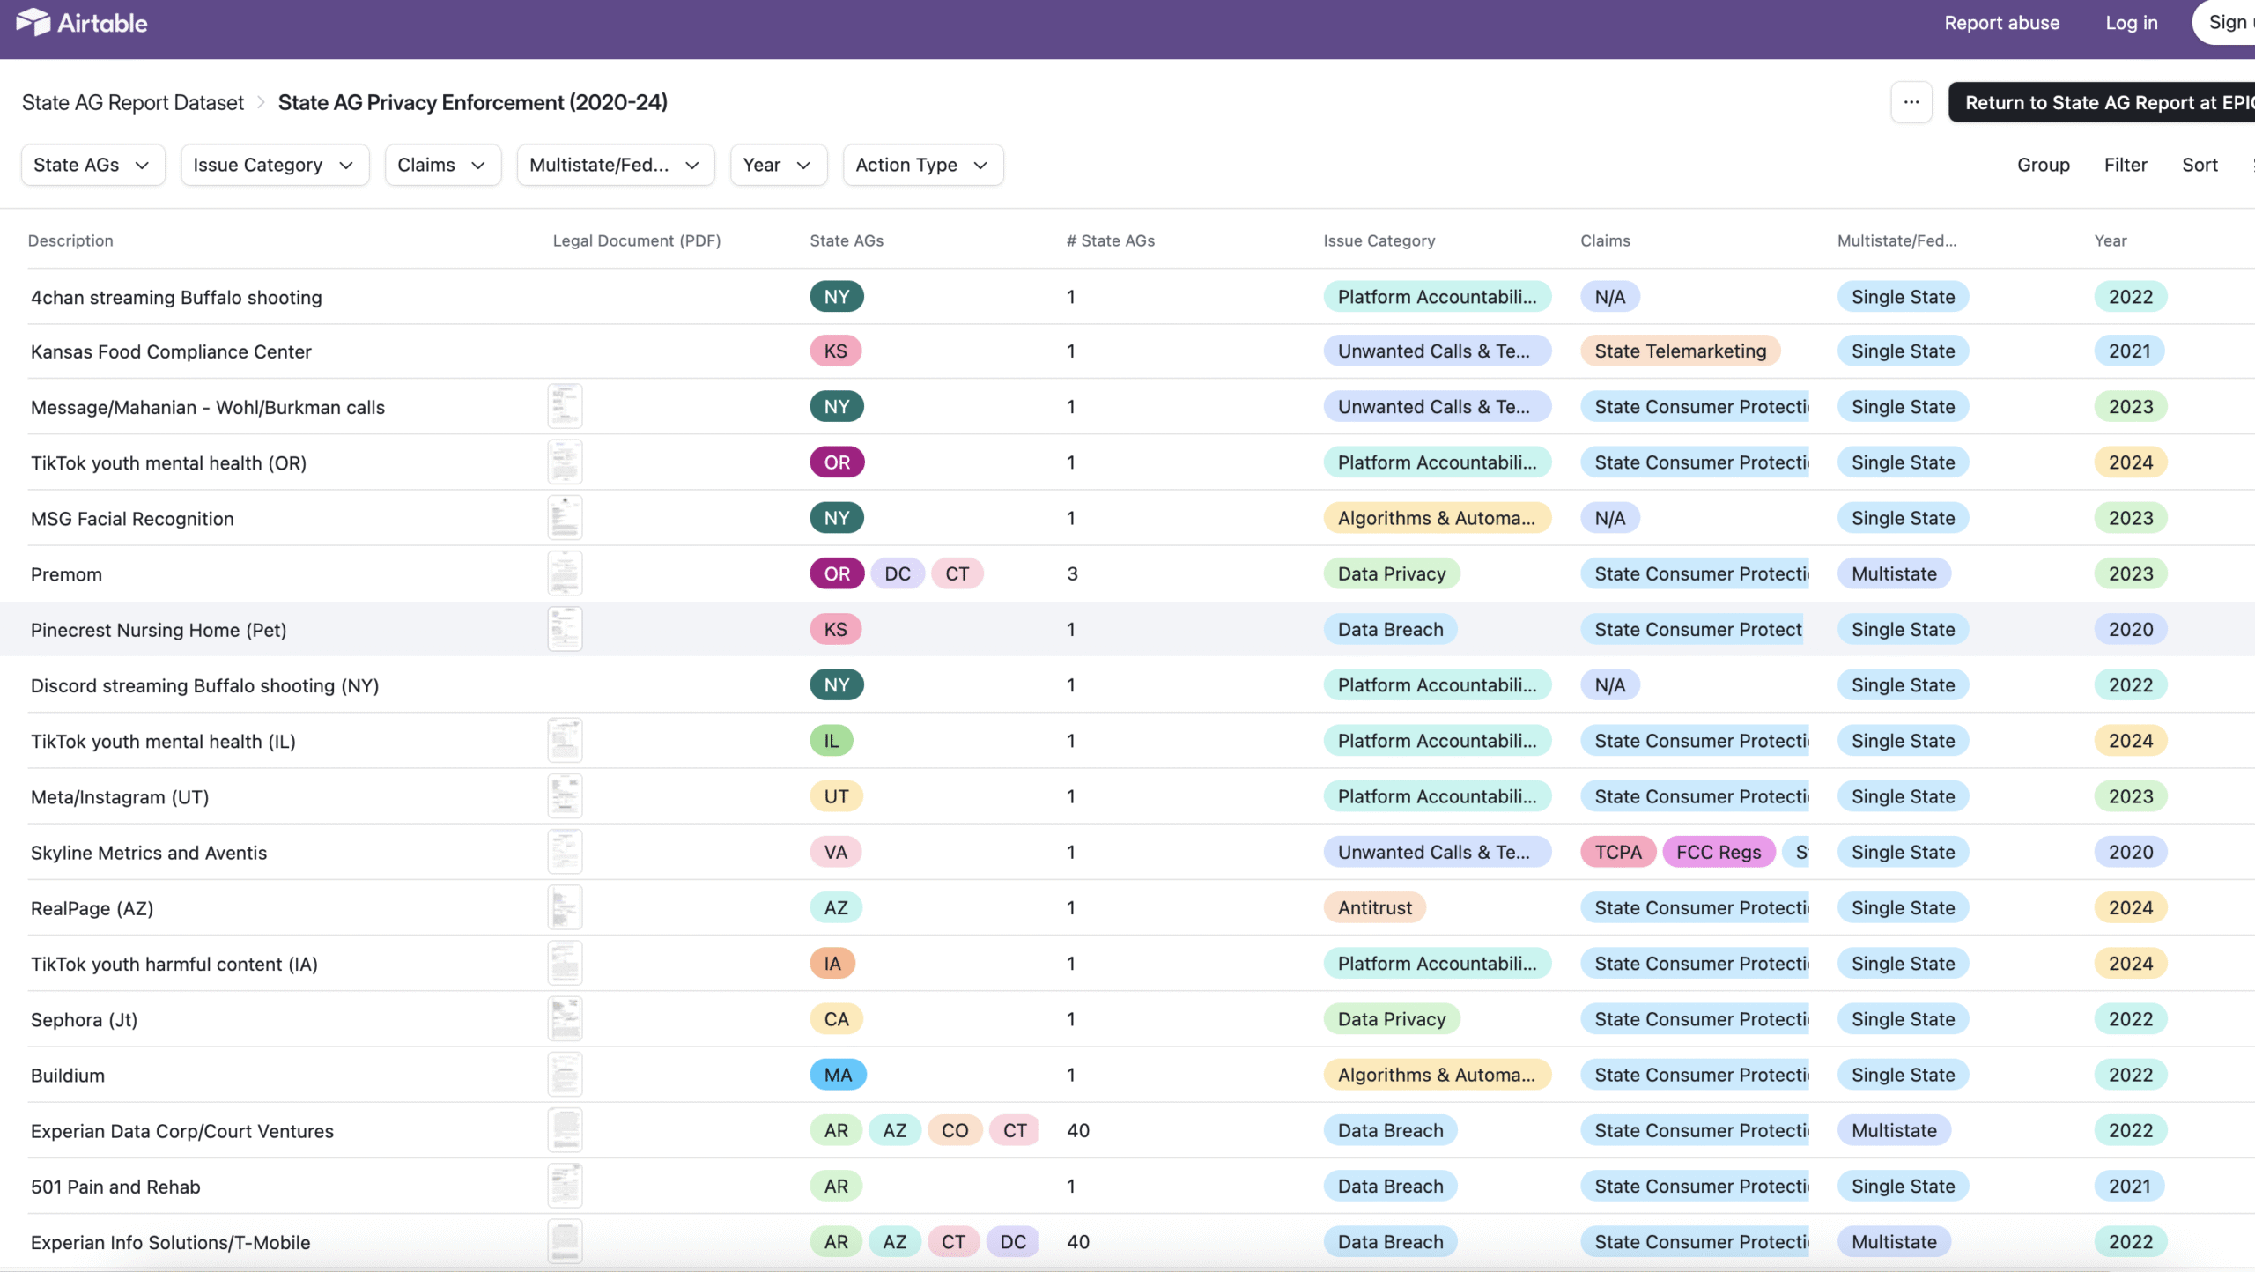Open PDF icon for Sephora (Jt) row

click(x=565, y=1019)
